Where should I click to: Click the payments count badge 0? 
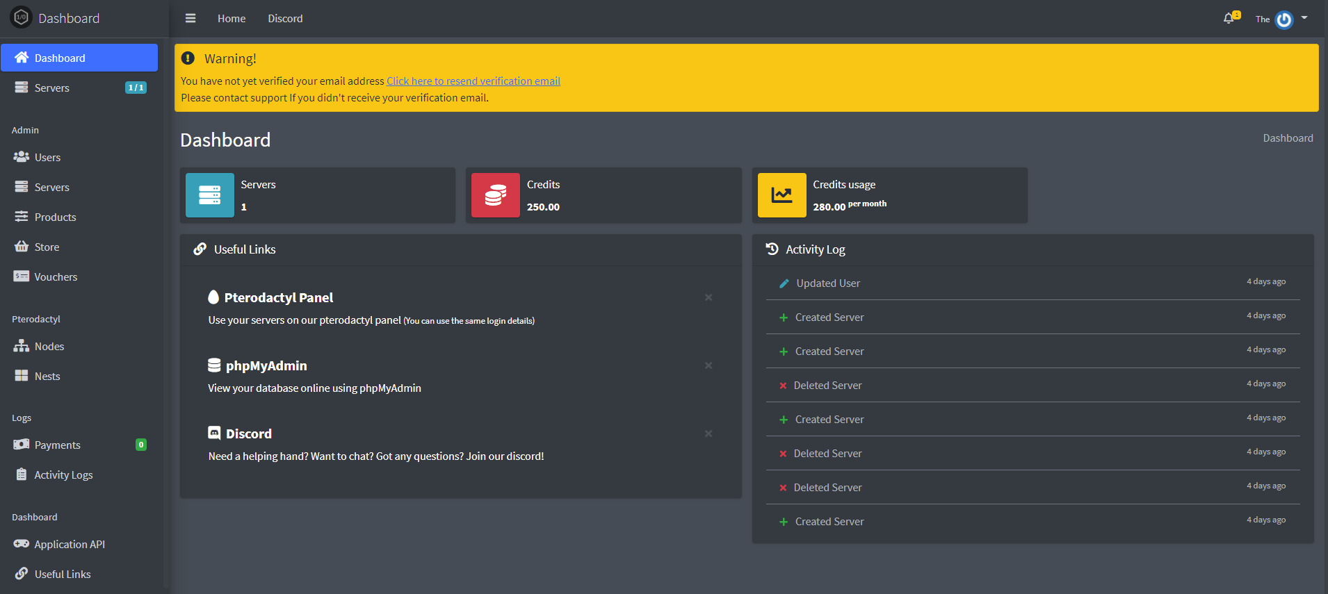point(141,445)
